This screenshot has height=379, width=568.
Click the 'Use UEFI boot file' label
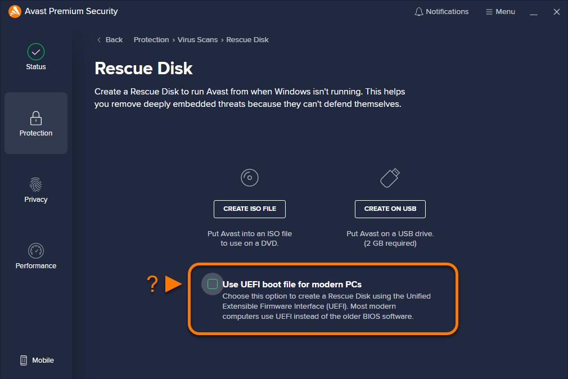point(292,285)
